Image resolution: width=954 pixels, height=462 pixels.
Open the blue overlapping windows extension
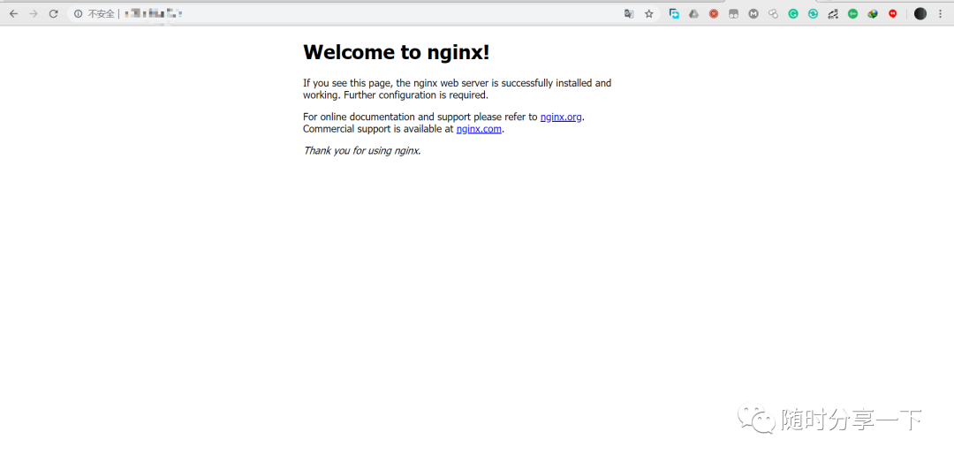(674, 13)
